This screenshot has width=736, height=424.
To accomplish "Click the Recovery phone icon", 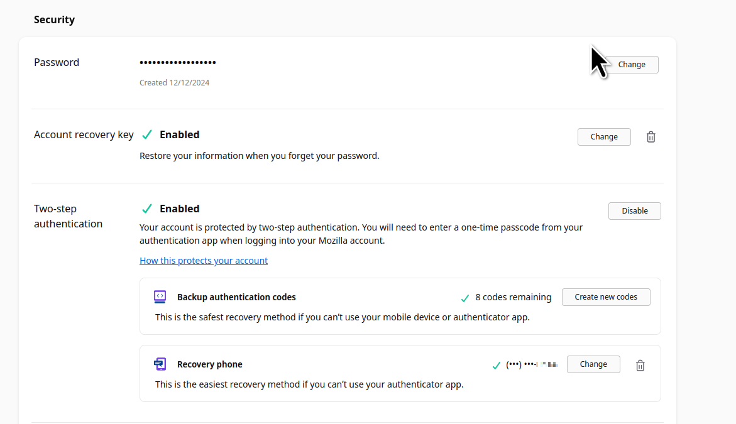I will (160, 364).
